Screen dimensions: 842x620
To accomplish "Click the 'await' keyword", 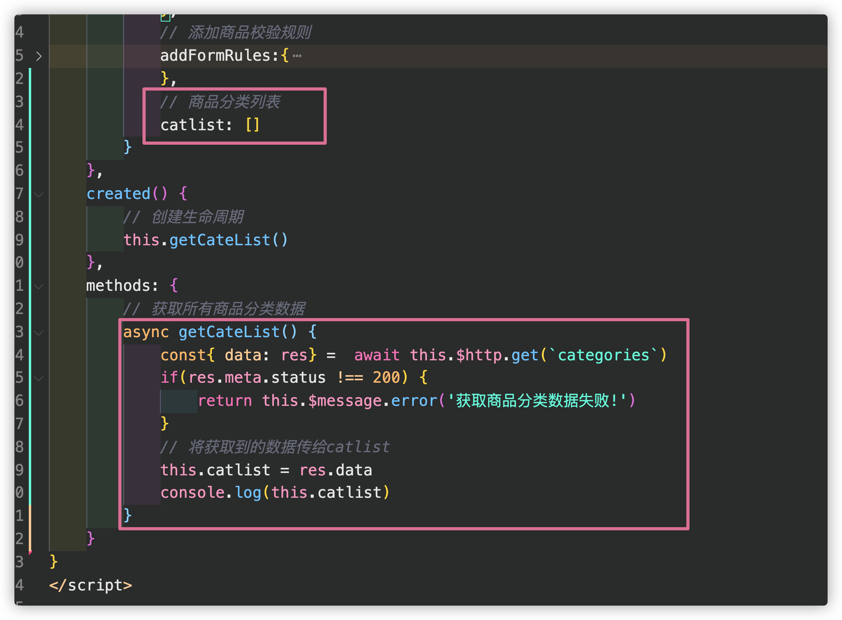I will click(377, 355).
